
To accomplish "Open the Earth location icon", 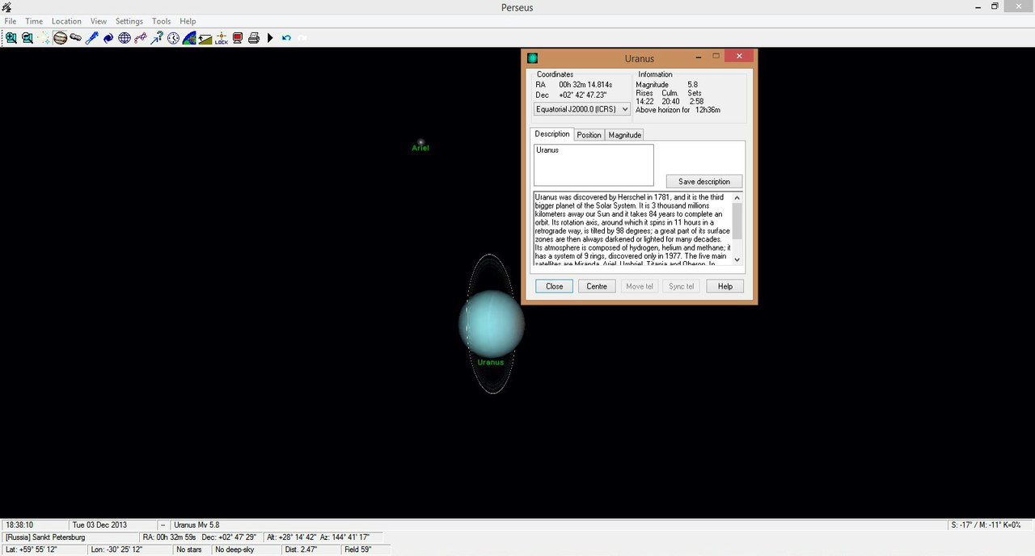I will (x=189, y=38).
